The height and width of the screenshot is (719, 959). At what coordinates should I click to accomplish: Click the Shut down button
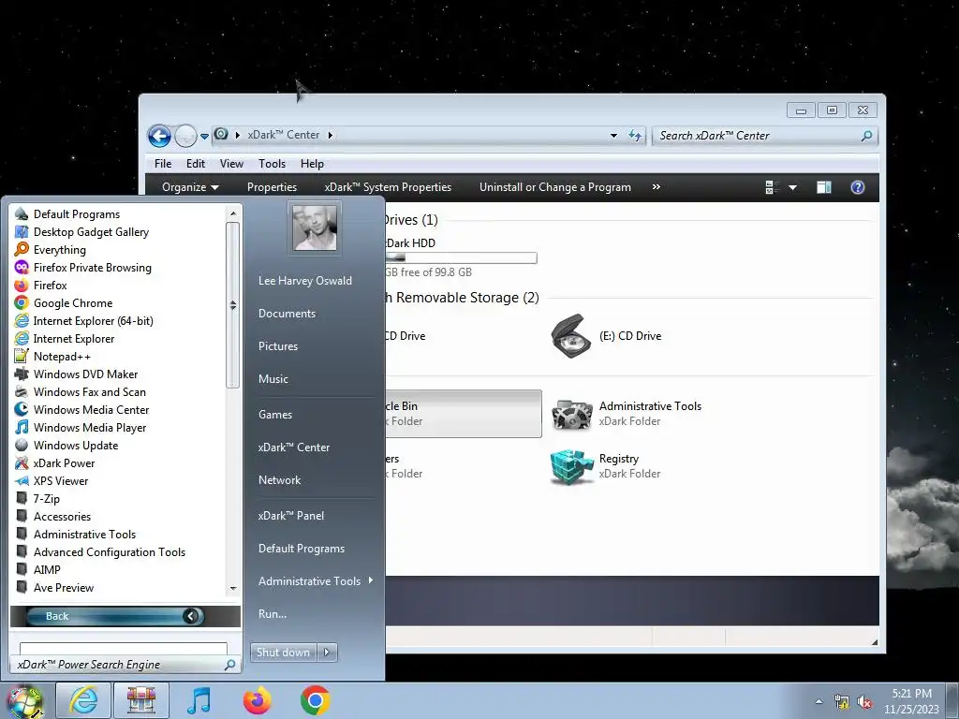click(x=283, y=653)
